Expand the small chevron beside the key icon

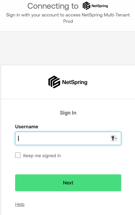click(116, 138)
